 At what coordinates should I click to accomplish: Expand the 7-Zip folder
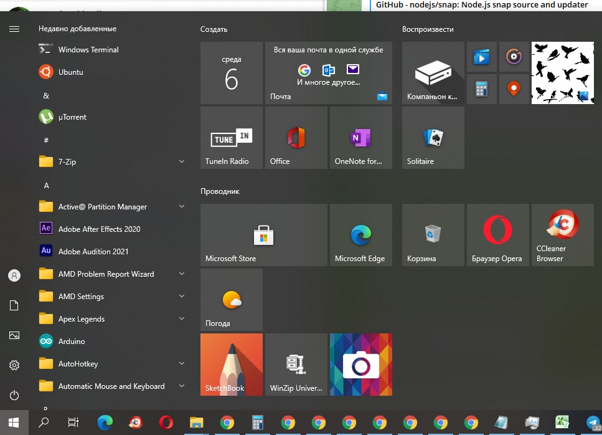point(181,161)
